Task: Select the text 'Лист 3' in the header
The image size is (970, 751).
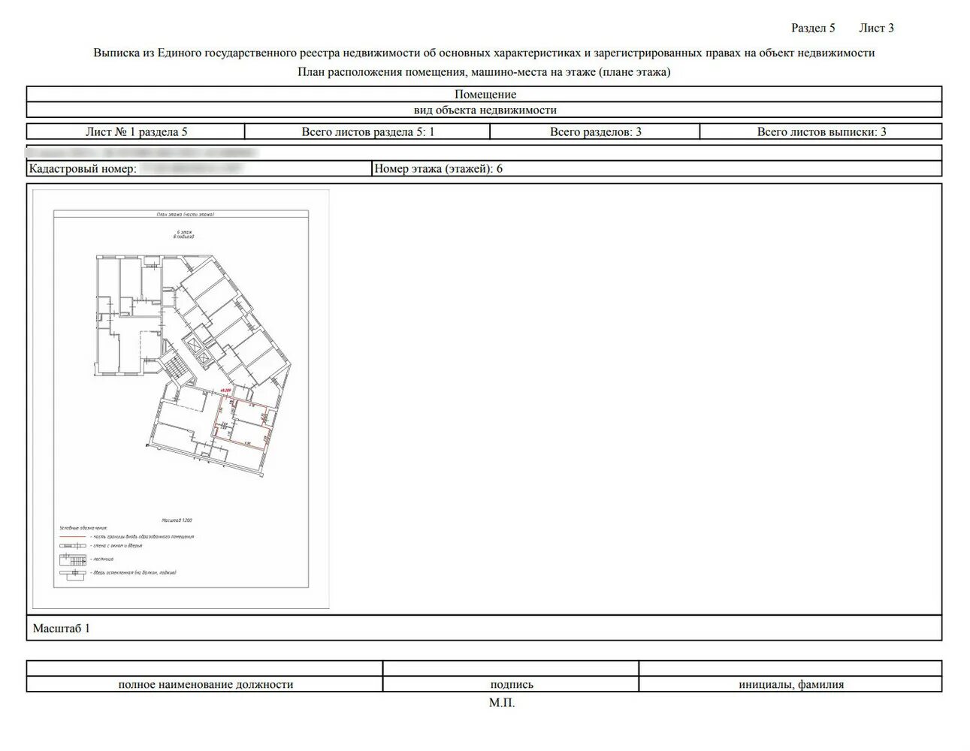Action: (876, 28)
